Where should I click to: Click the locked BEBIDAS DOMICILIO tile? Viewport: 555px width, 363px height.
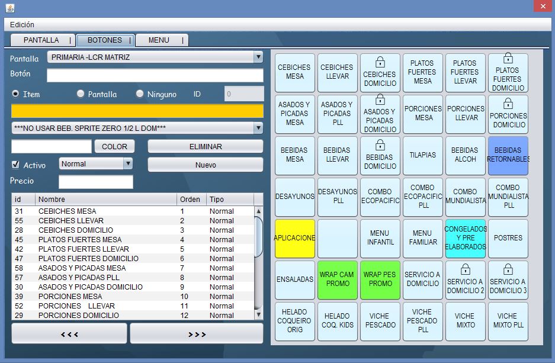[380, 156]
